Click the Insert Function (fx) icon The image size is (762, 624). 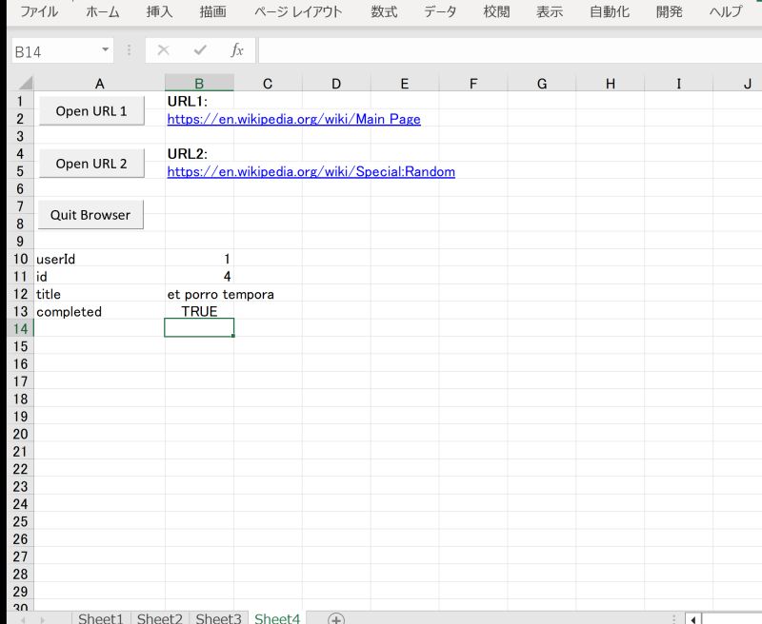[237, 49]
